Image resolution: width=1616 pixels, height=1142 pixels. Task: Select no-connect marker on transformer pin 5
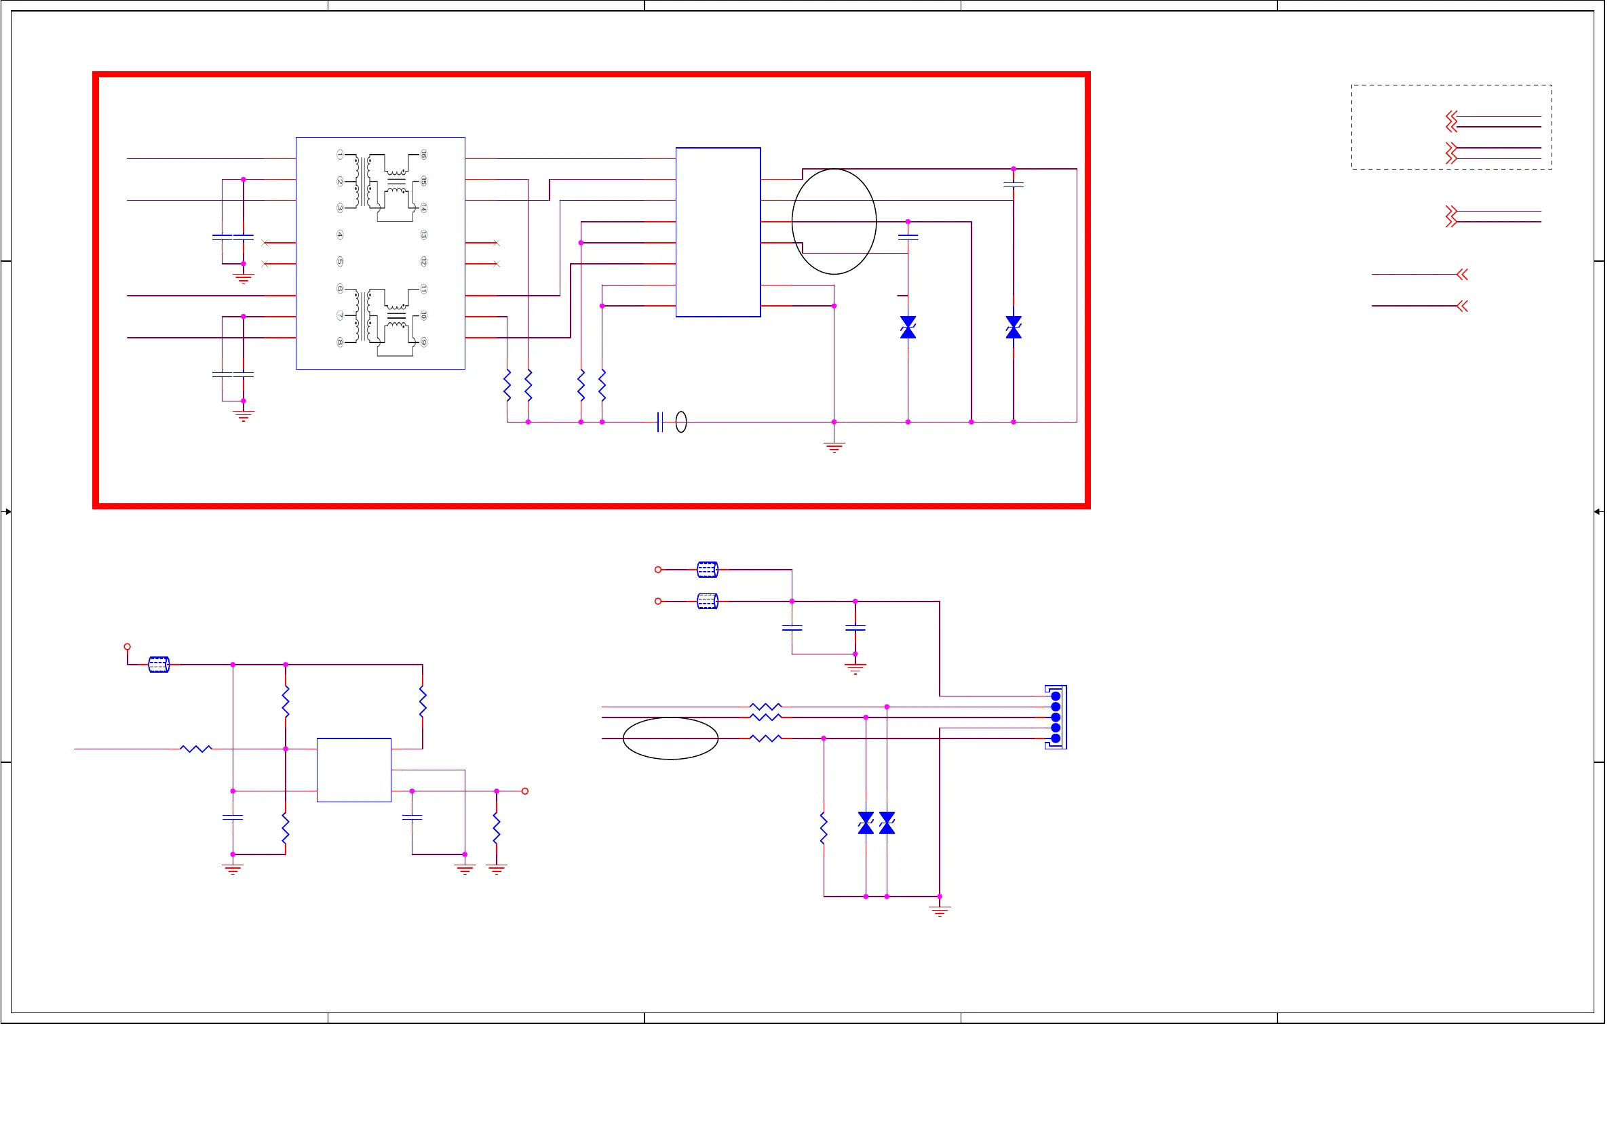pyautogui.click(x=265, y=264)
